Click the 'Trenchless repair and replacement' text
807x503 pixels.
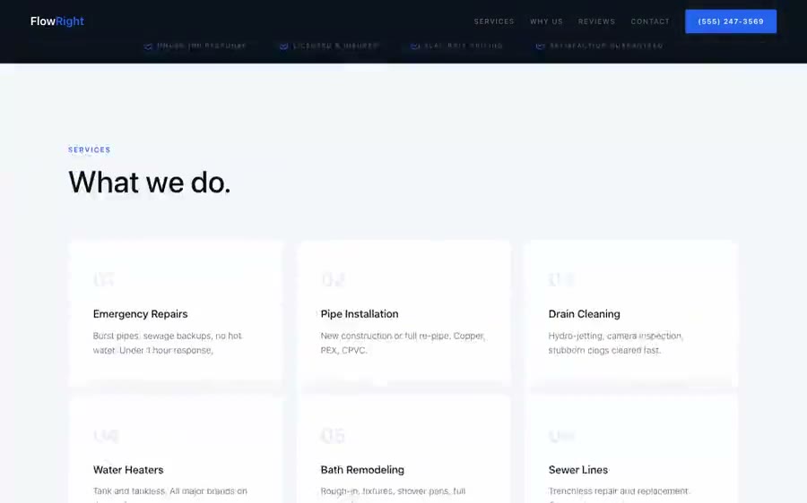click(618, 494)
